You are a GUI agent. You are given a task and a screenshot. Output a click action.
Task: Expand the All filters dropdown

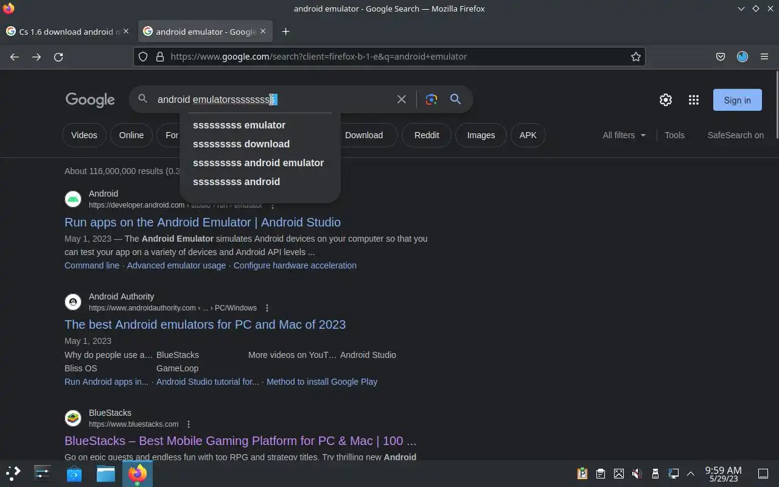(x=624, y=135)
